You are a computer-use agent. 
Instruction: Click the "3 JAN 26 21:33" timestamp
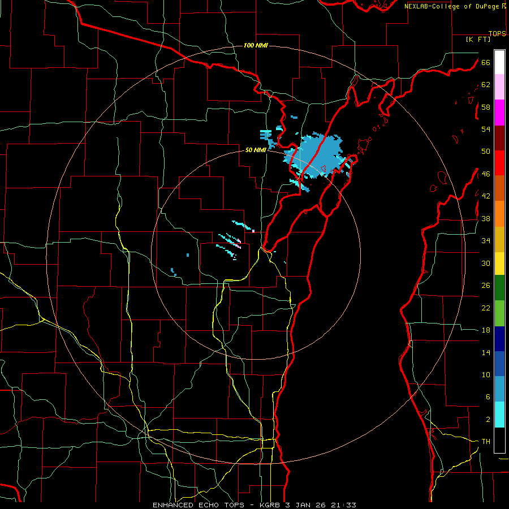click(321, 505)
